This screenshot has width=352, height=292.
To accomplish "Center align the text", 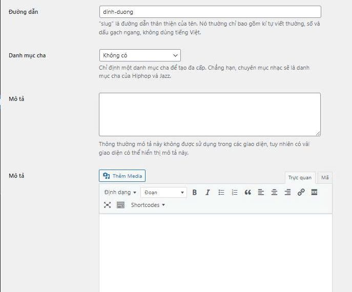I will [x=274, y=193].
